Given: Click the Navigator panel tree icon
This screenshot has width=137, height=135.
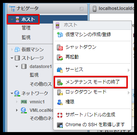Looking at the screenshot, I should click(x=12, y=8).
